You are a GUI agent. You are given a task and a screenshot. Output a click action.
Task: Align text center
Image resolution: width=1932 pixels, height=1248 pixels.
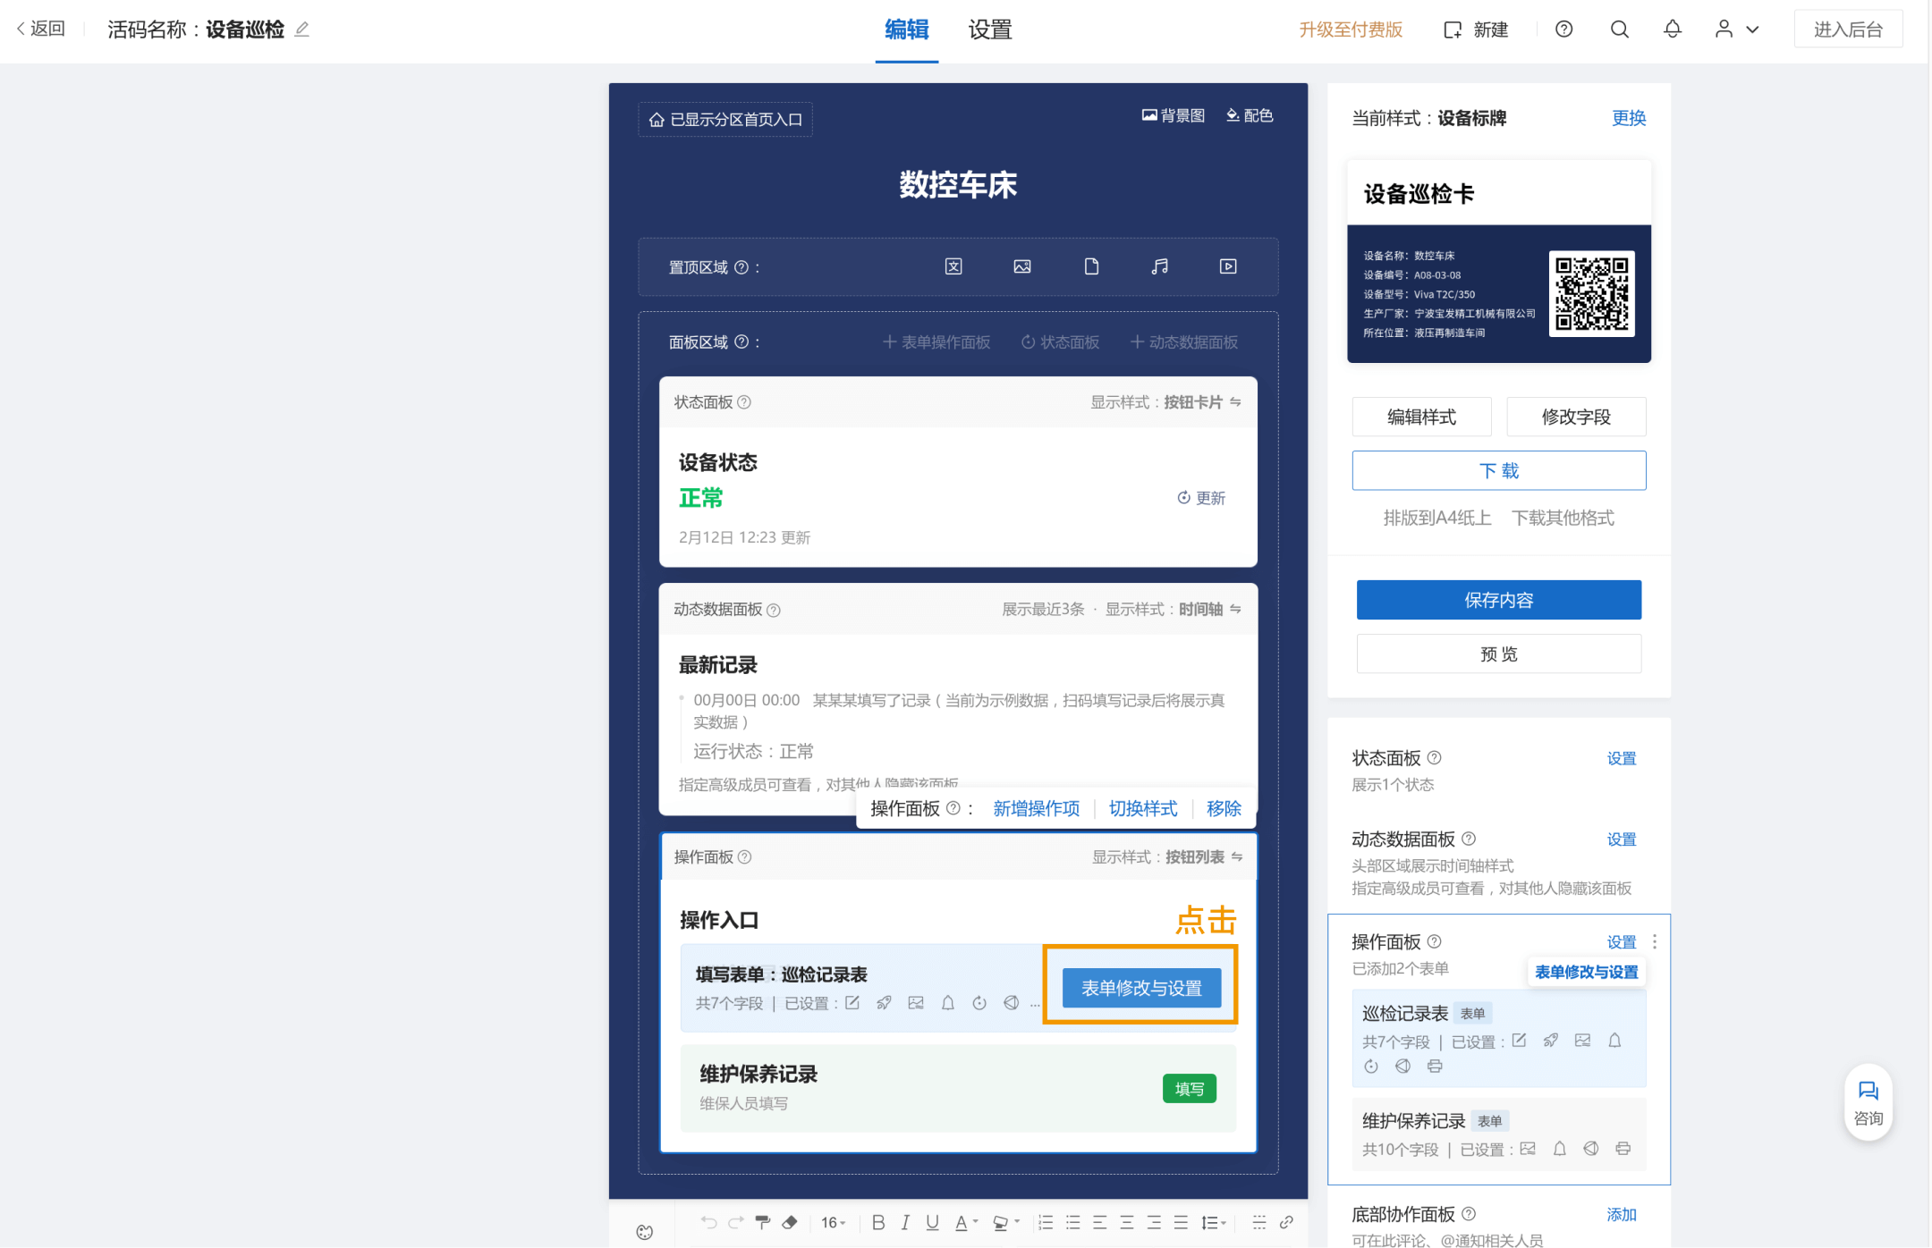[1127, 1222]
